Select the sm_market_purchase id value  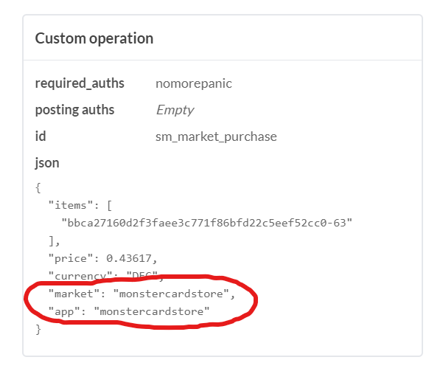216,136
